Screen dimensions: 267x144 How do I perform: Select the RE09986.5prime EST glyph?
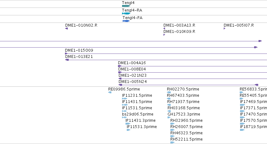pos(110,92)
